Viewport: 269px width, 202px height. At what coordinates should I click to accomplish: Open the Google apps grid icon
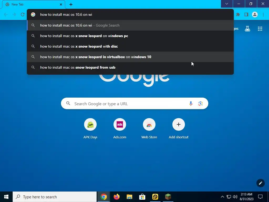pos(260,29)
